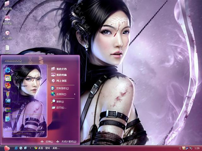Image resolution: width=202 pixels, height=151 pixels.
Task: Click the 注销(L) log off button
Action: [47, 142]
